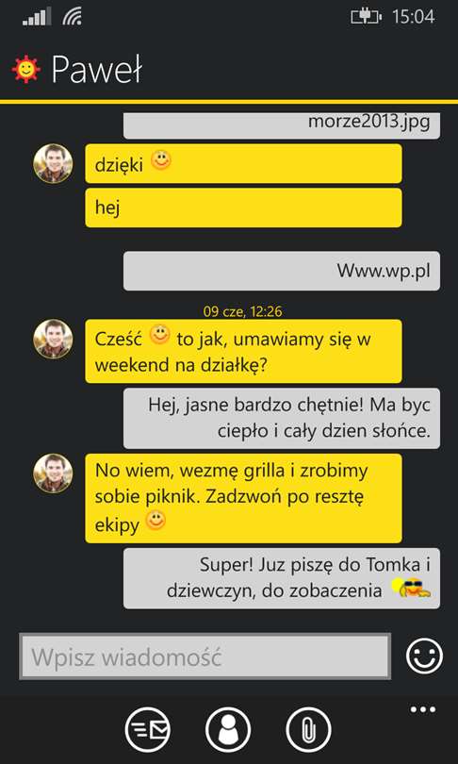
Task: Tap the signal strength bars icon
Action: (37, 17)
